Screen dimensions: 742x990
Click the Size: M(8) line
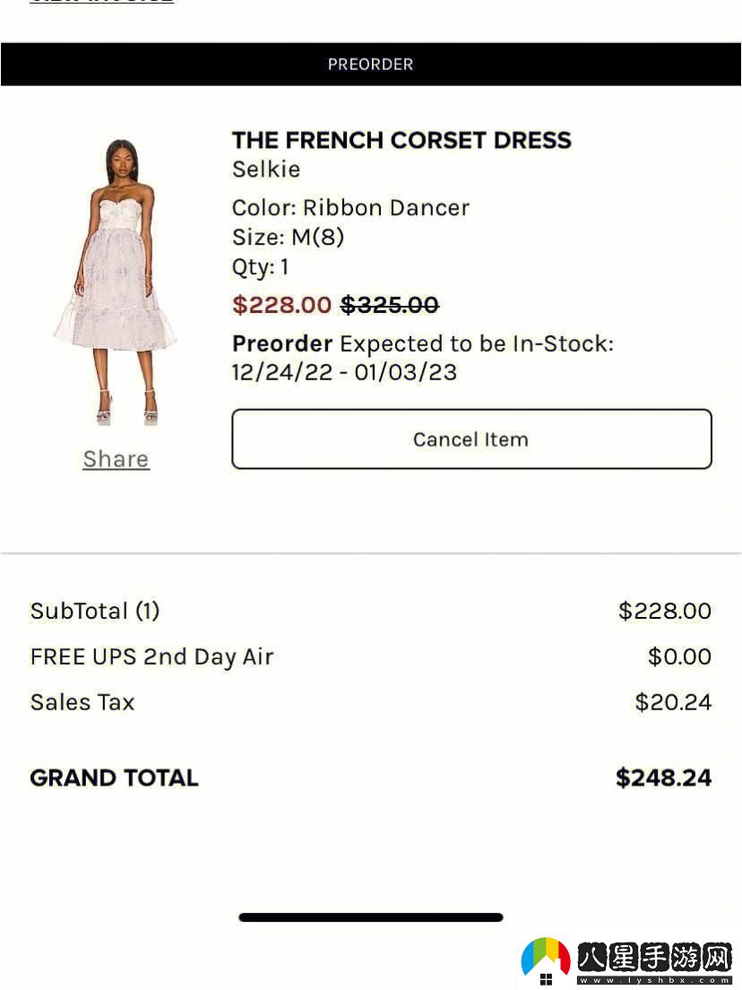coord(288,238)
